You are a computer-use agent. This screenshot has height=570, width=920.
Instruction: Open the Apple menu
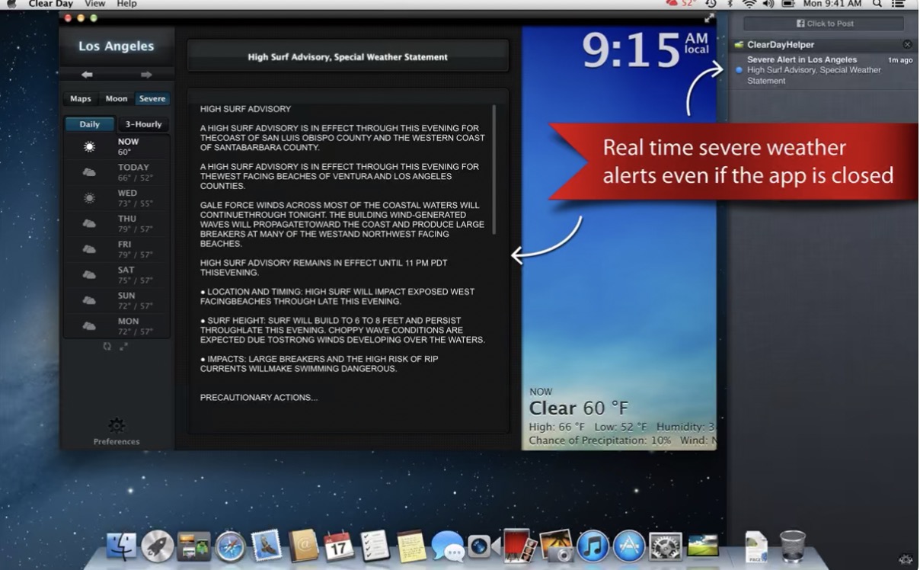point(11,4)
